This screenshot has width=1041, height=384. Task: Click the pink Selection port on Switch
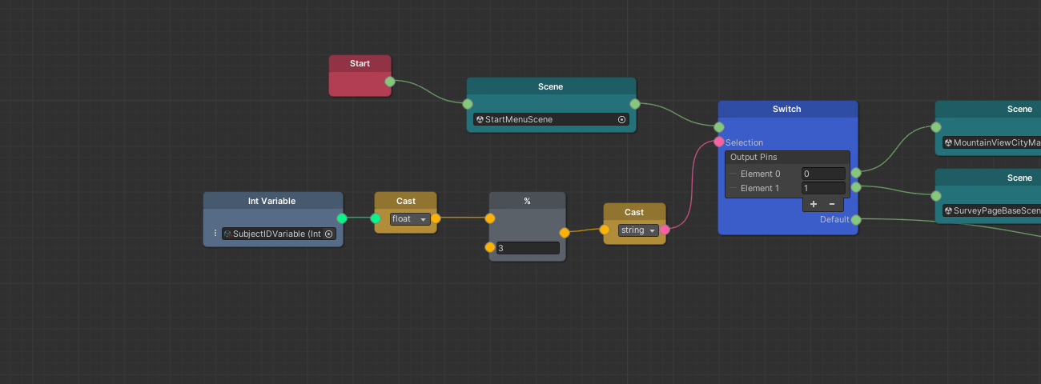[x=719, y=142]
